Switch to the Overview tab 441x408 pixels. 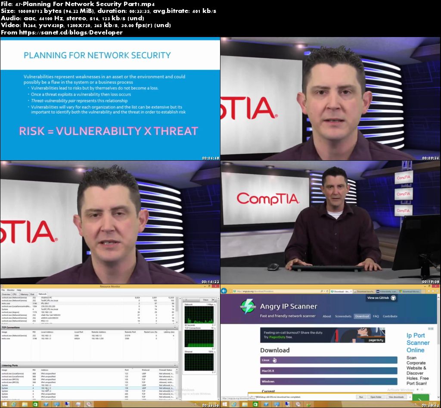click(6, 294)
